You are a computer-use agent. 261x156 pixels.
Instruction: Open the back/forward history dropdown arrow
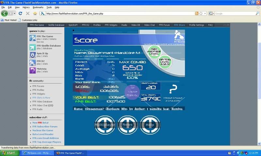point(14,14)
